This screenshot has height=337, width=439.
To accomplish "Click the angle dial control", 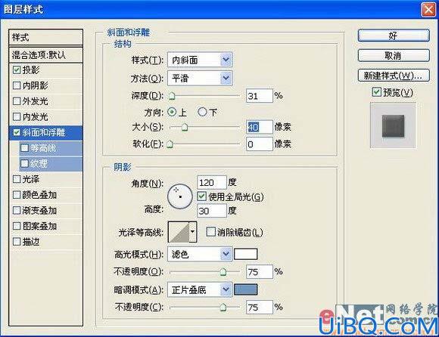I will point(179,196).
